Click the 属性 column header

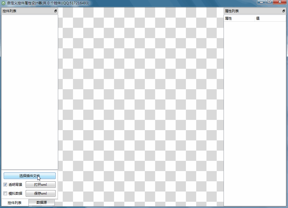pyautogui.click(x=239, y=18)
